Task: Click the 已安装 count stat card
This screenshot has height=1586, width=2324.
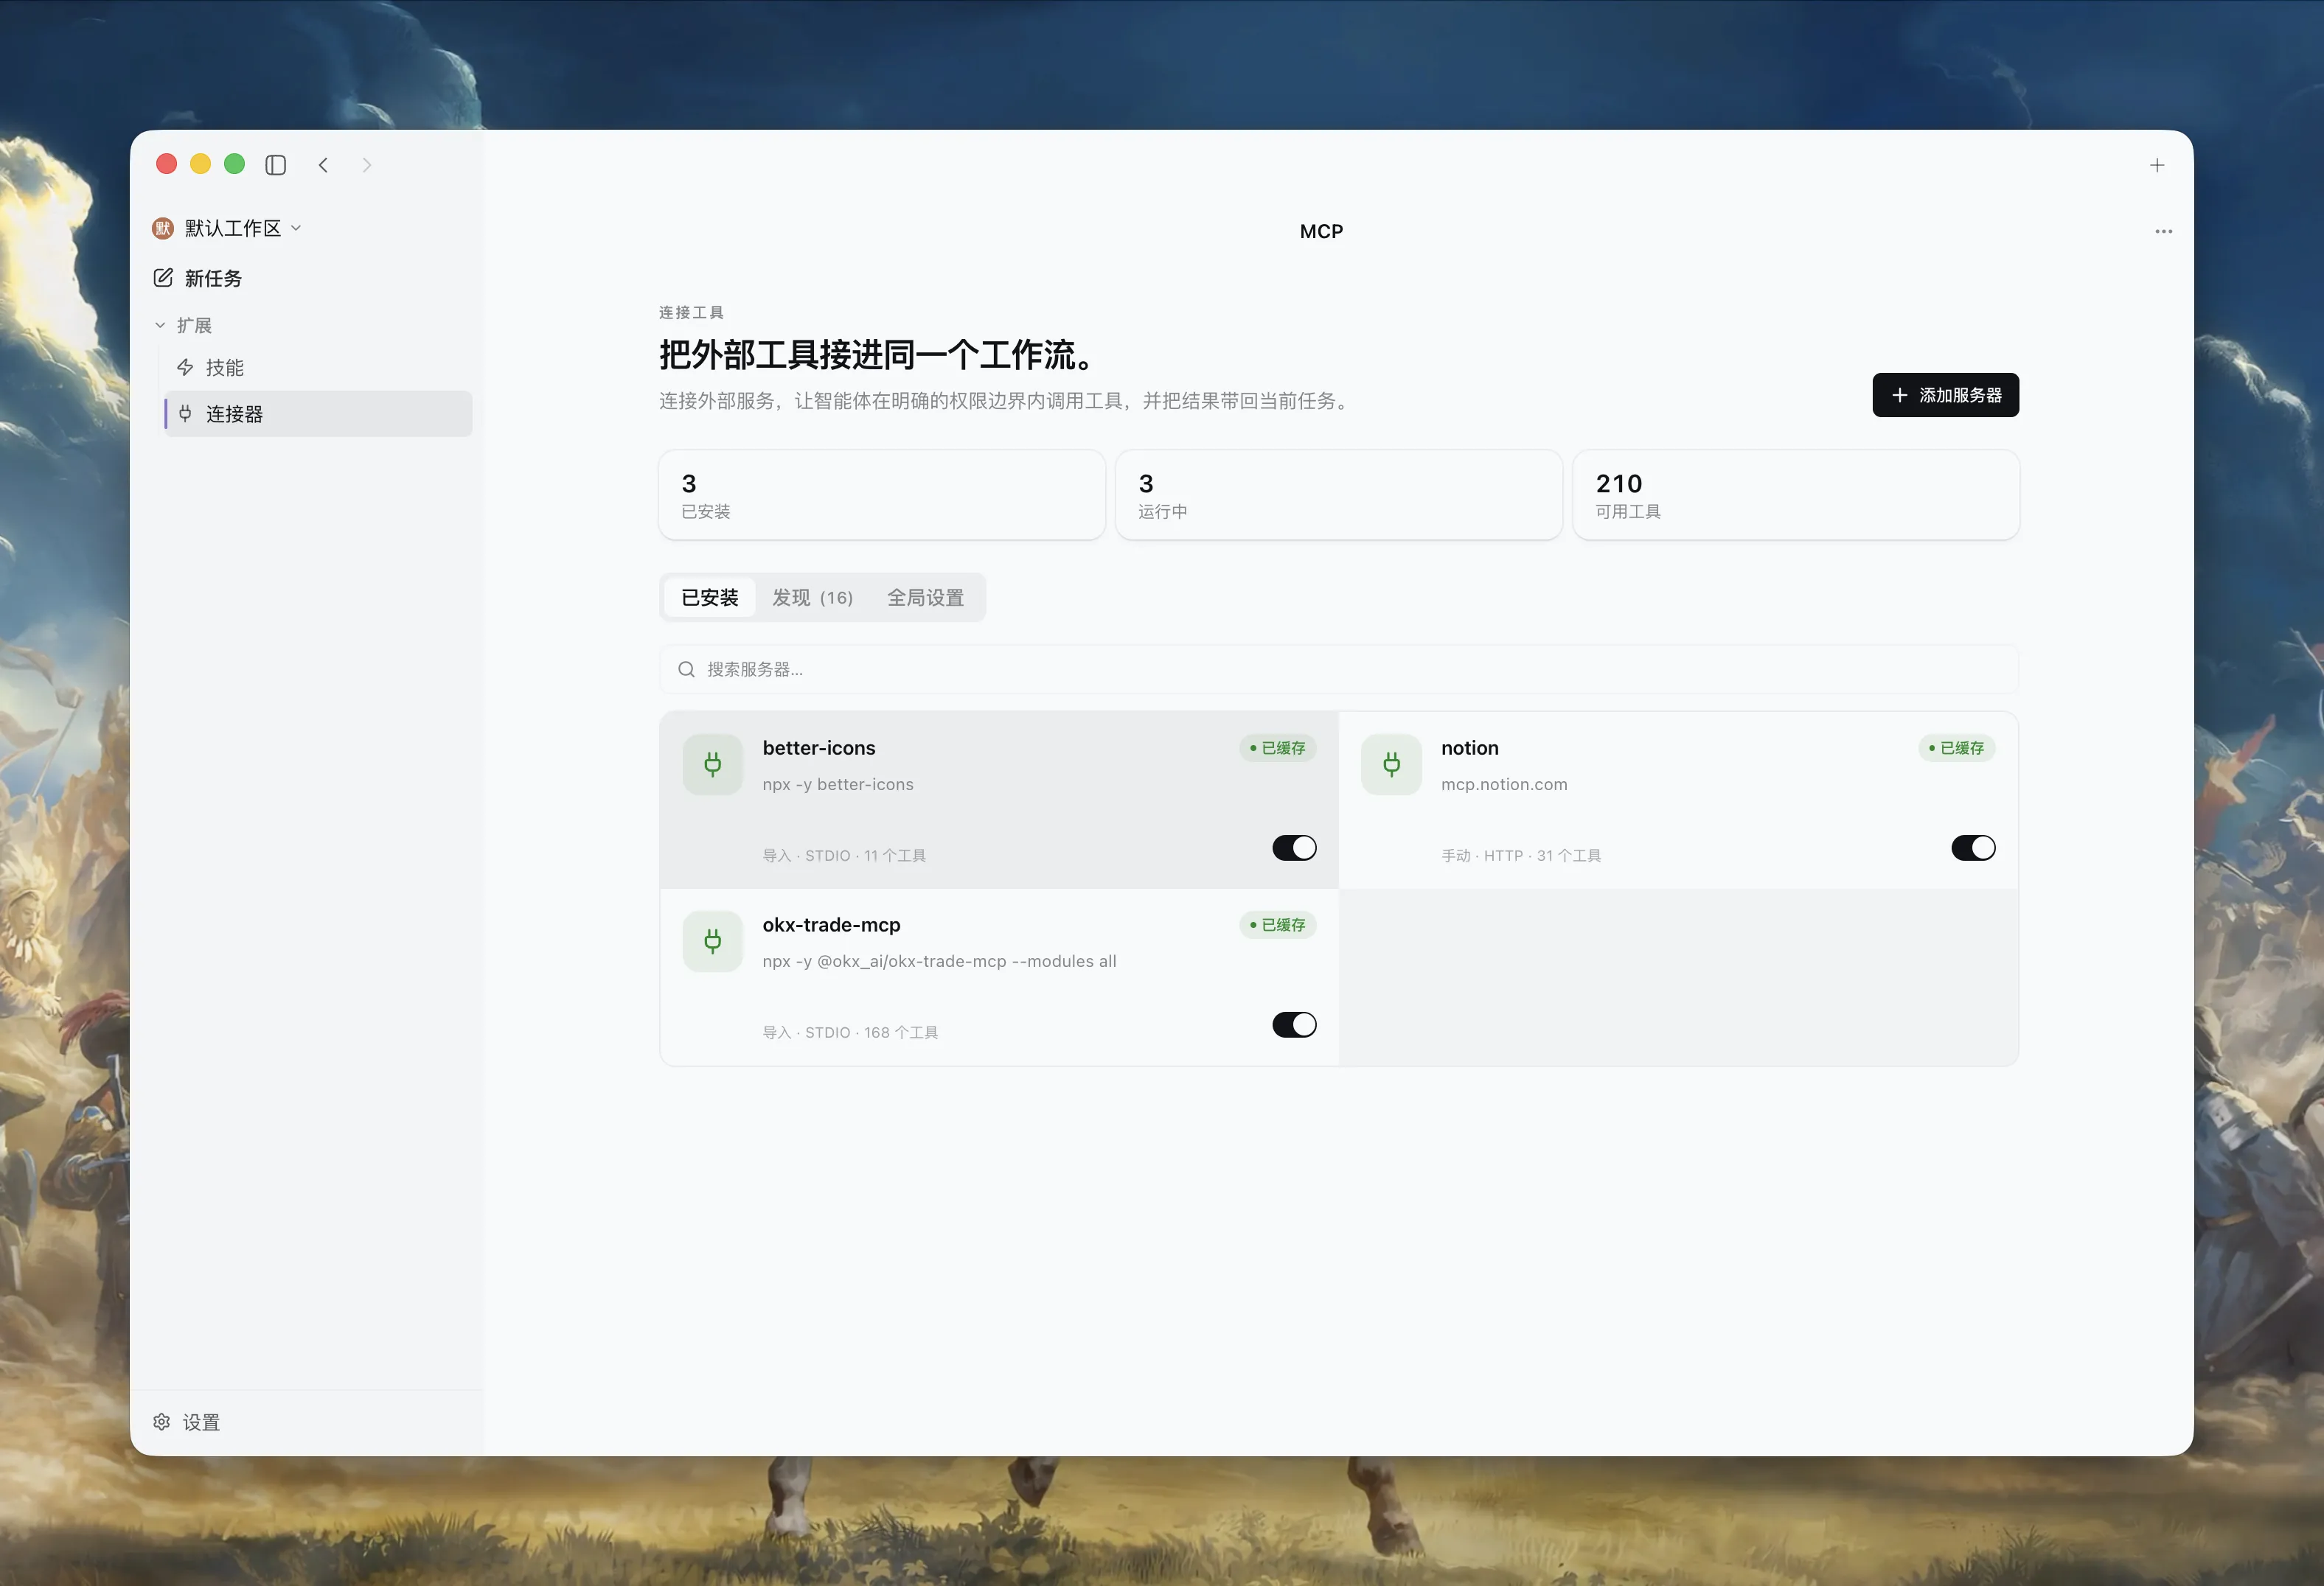Action: [x=882, y=495]
